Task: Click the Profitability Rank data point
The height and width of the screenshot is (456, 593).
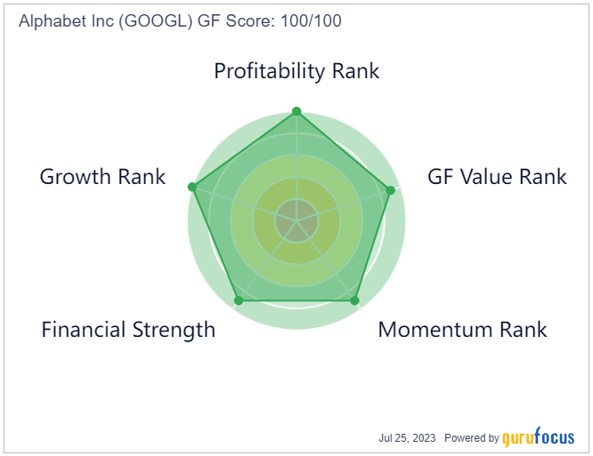Action: pyautogui.click(x=296, y=111)
